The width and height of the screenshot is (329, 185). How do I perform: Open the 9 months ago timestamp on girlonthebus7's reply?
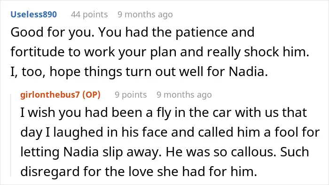click(x=184, y=95)
